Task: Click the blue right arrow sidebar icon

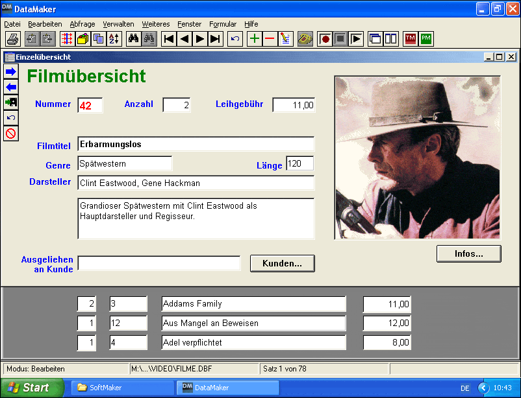Action: pyautogui.click(x=11, y=72)
